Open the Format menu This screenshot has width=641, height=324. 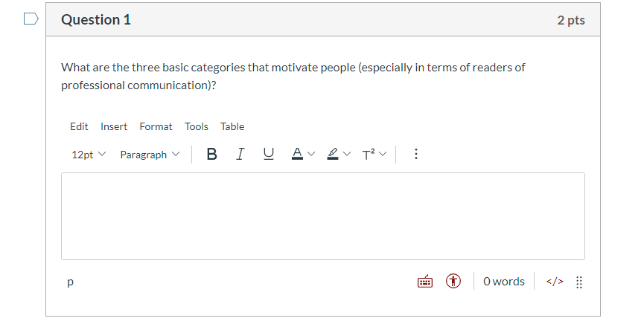click(x=156, y=126)
